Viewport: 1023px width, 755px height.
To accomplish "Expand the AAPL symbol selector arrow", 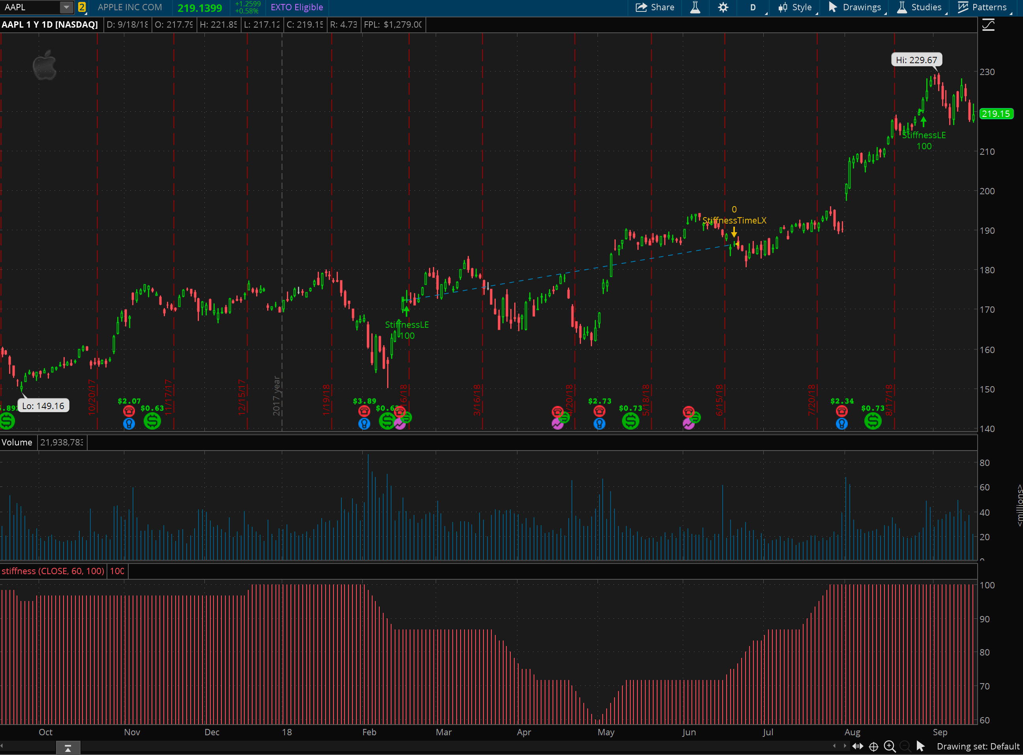I will (67, 8).
